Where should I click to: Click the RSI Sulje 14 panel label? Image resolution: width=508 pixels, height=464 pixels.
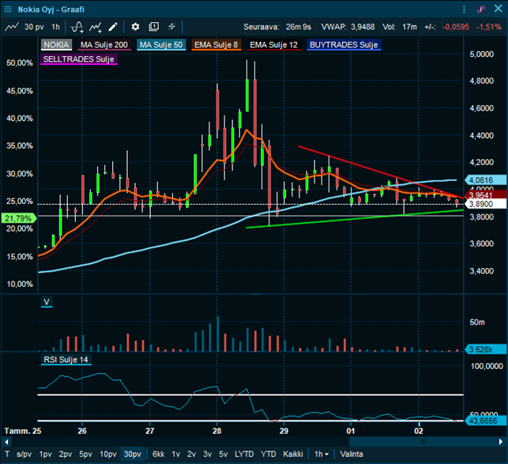65,360
